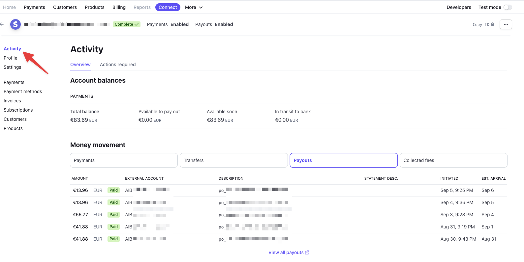This screenshot has height=262, width=524.
Task: Select the Collected fees panel
Action: point(453,160)
